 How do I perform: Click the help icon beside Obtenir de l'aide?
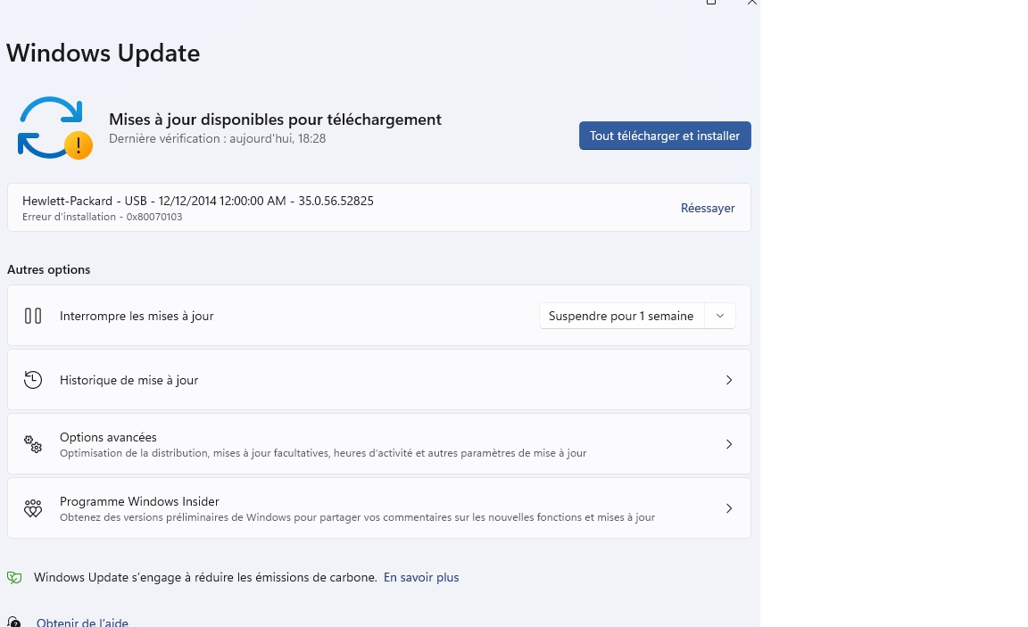[13, 622]
